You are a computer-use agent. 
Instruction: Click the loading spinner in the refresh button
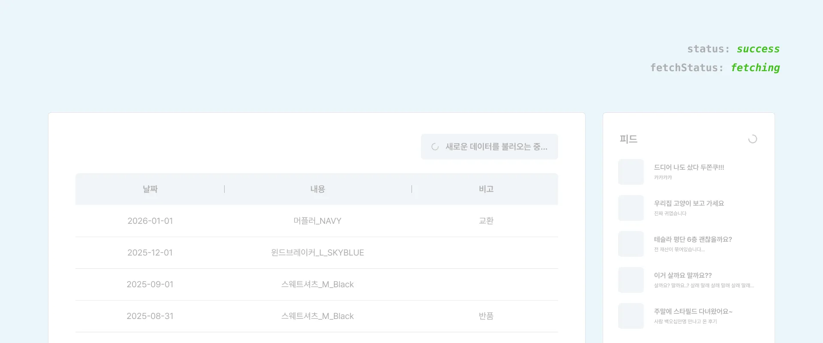pyautogui.click(x=435, y=147)
